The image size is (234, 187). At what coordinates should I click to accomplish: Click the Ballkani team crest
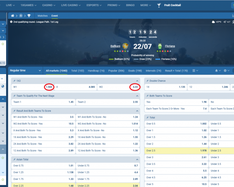point(125,46)
